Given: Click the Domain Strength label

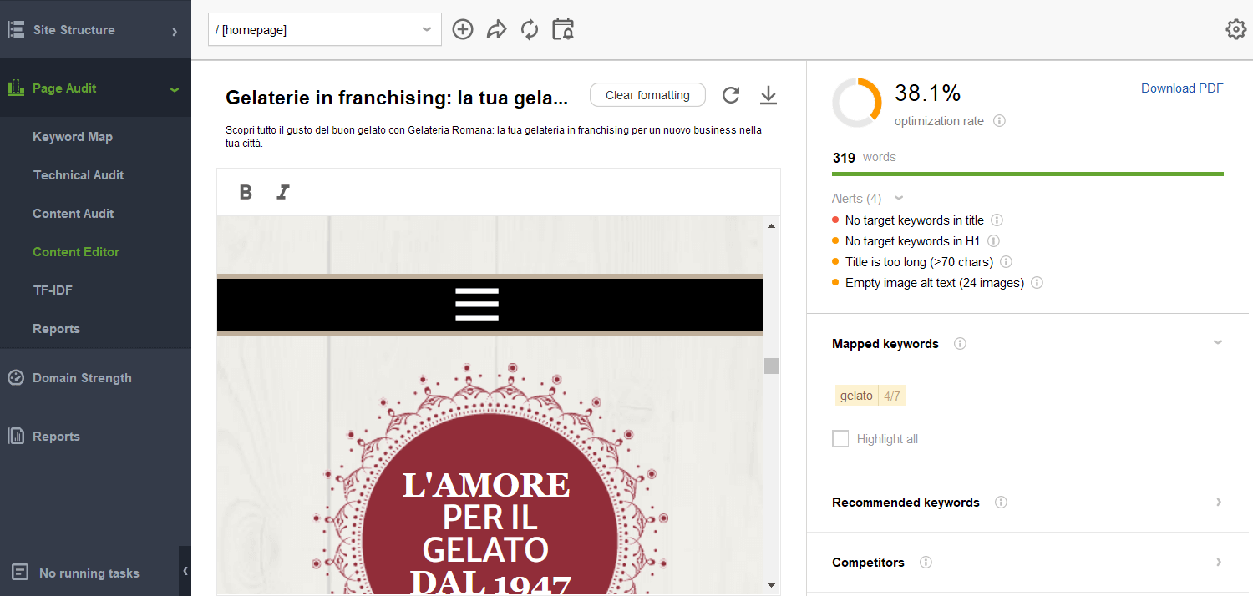Looking at the screenshot, I should (x=82, y=378).
